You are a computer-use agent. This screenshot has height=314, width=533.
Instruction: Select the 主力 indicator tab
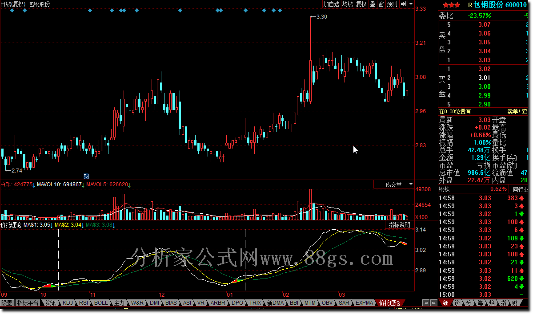coord(119,303)
